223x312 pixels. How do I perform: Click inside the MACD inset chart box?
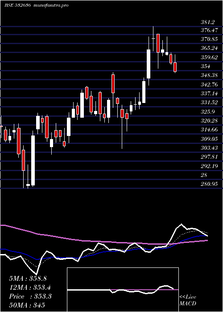pyautogui.click(x=123, y=290)
